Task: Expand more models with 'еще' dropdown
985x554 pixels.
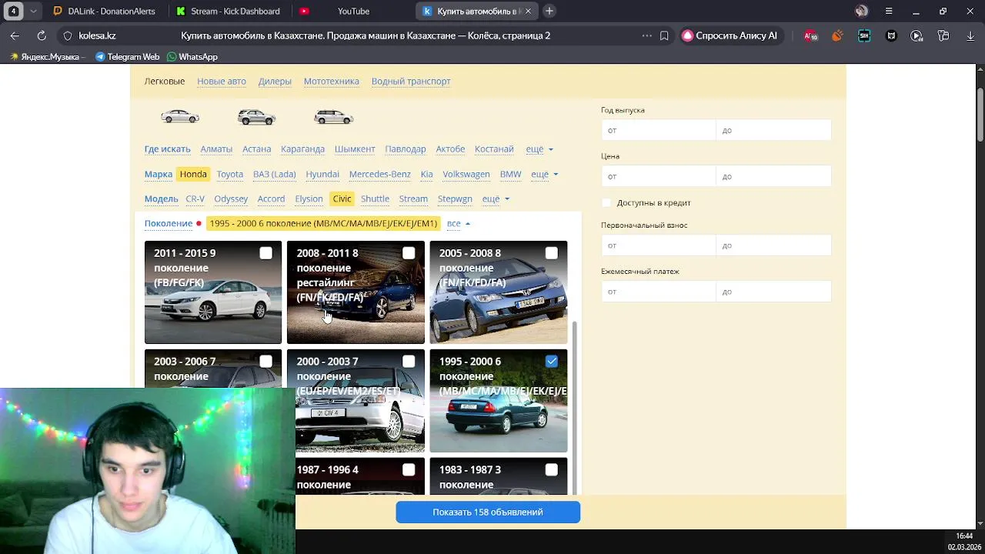Action: pos(495,199)
